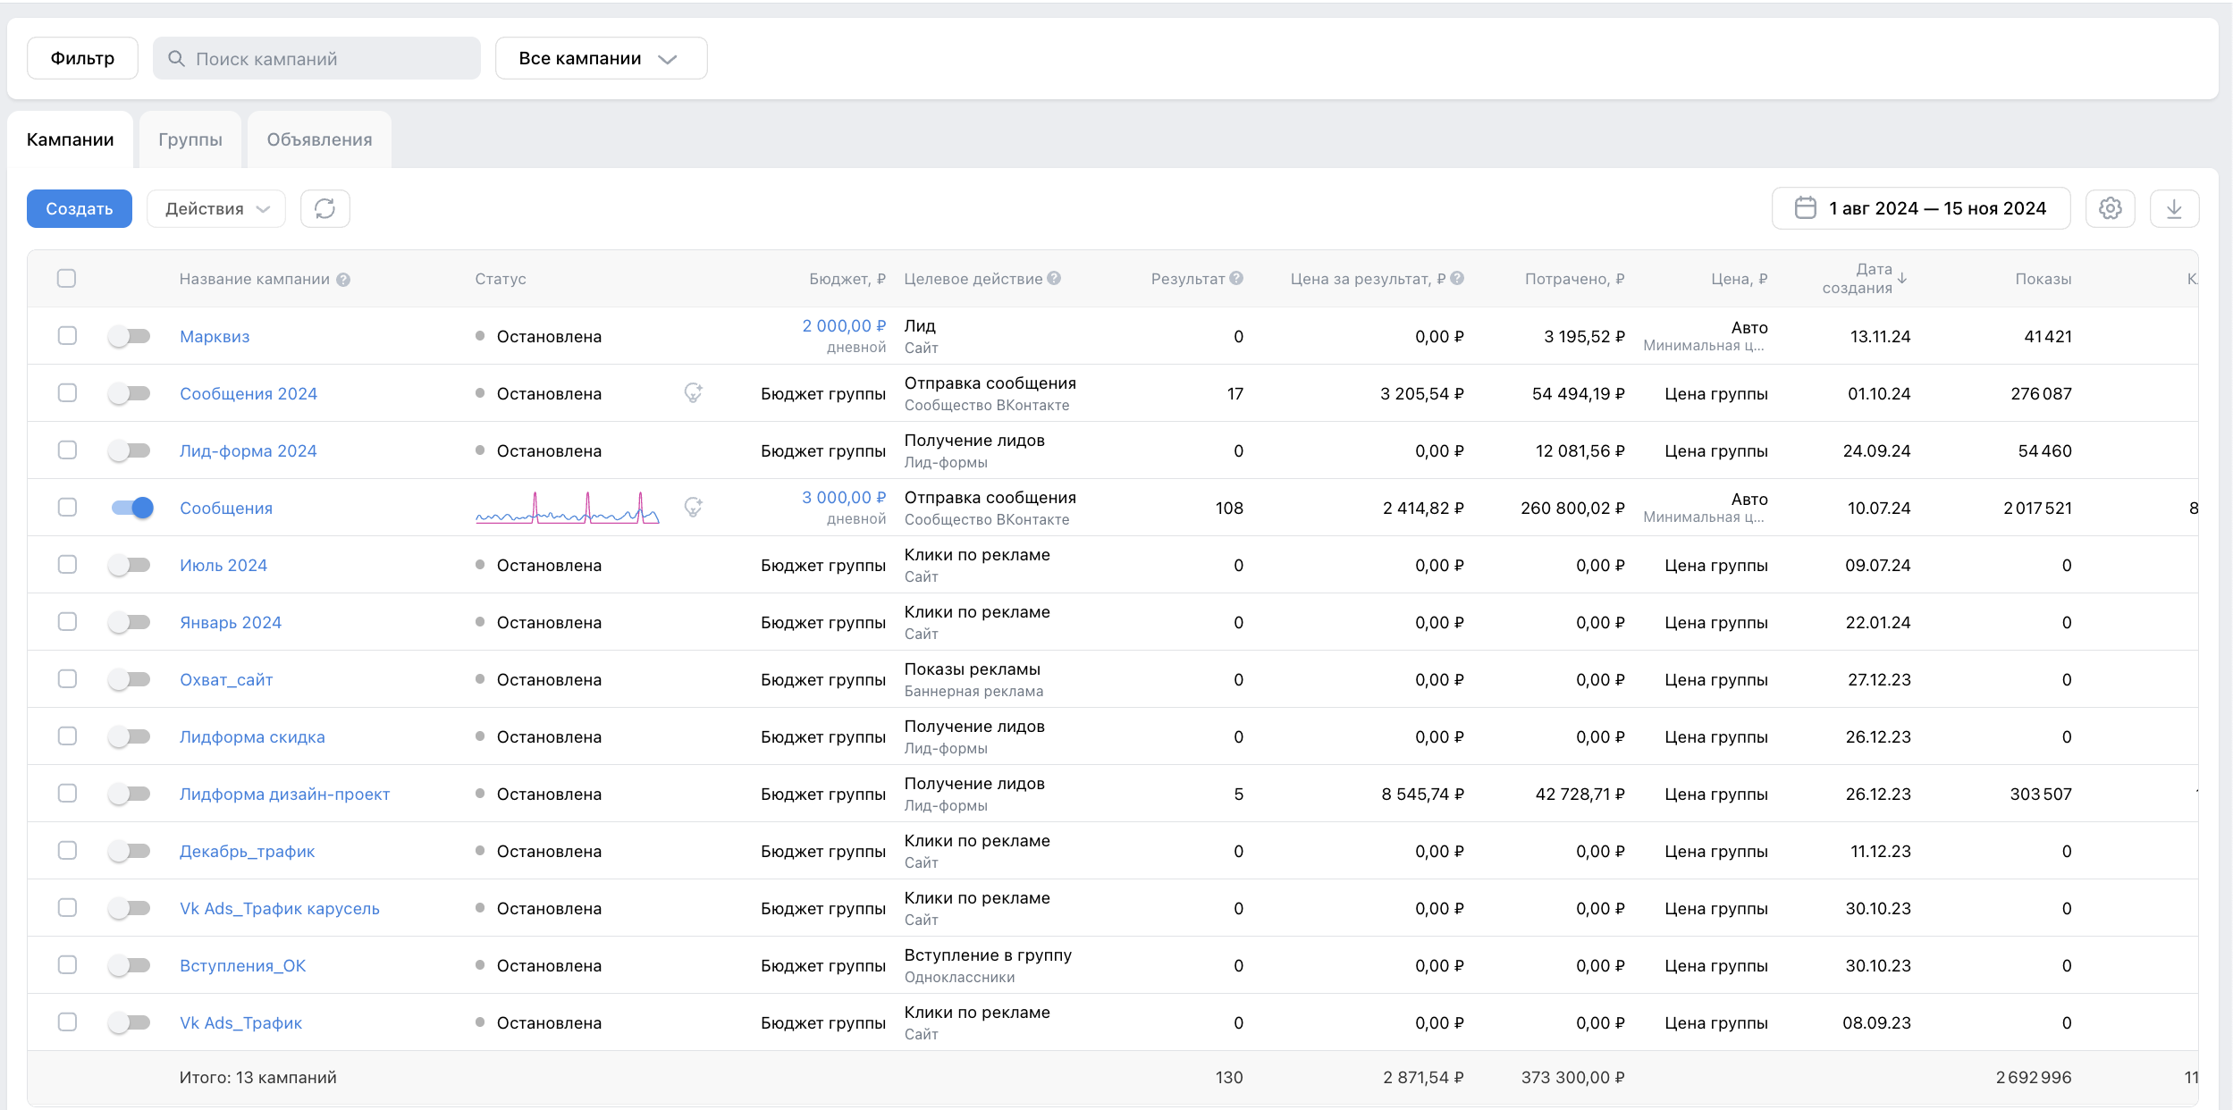The image size is (2233, 1110).
Task: Click the download report icon
Action: 2174,208
